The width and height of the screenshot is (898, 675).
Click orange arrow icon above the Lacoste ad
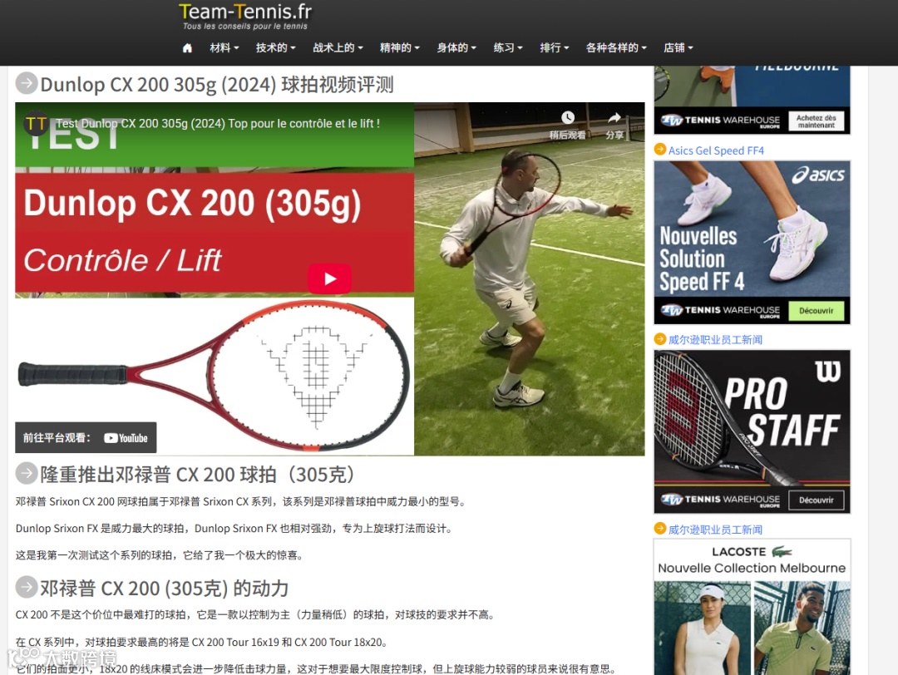coord(660,529)
